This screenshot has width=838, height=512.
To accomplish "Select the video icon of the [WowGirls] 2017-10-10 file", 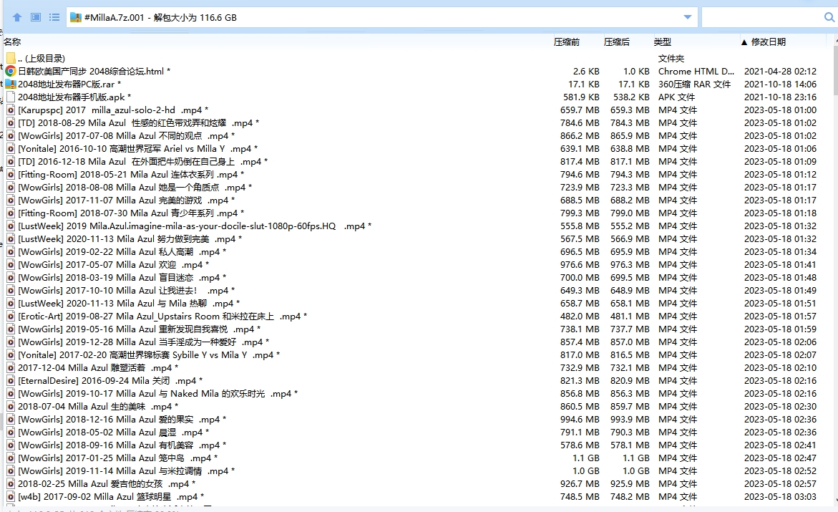I will (x=11, y=291).
